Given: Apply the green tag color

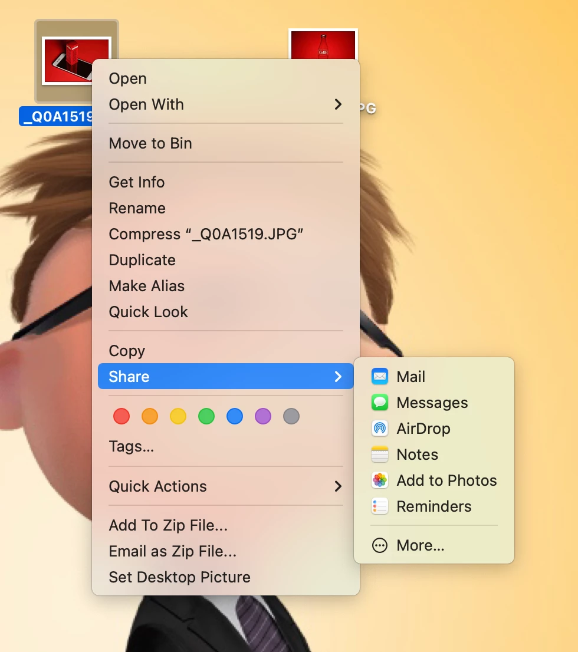Looking at the screenshot, I should click(206, 416).
